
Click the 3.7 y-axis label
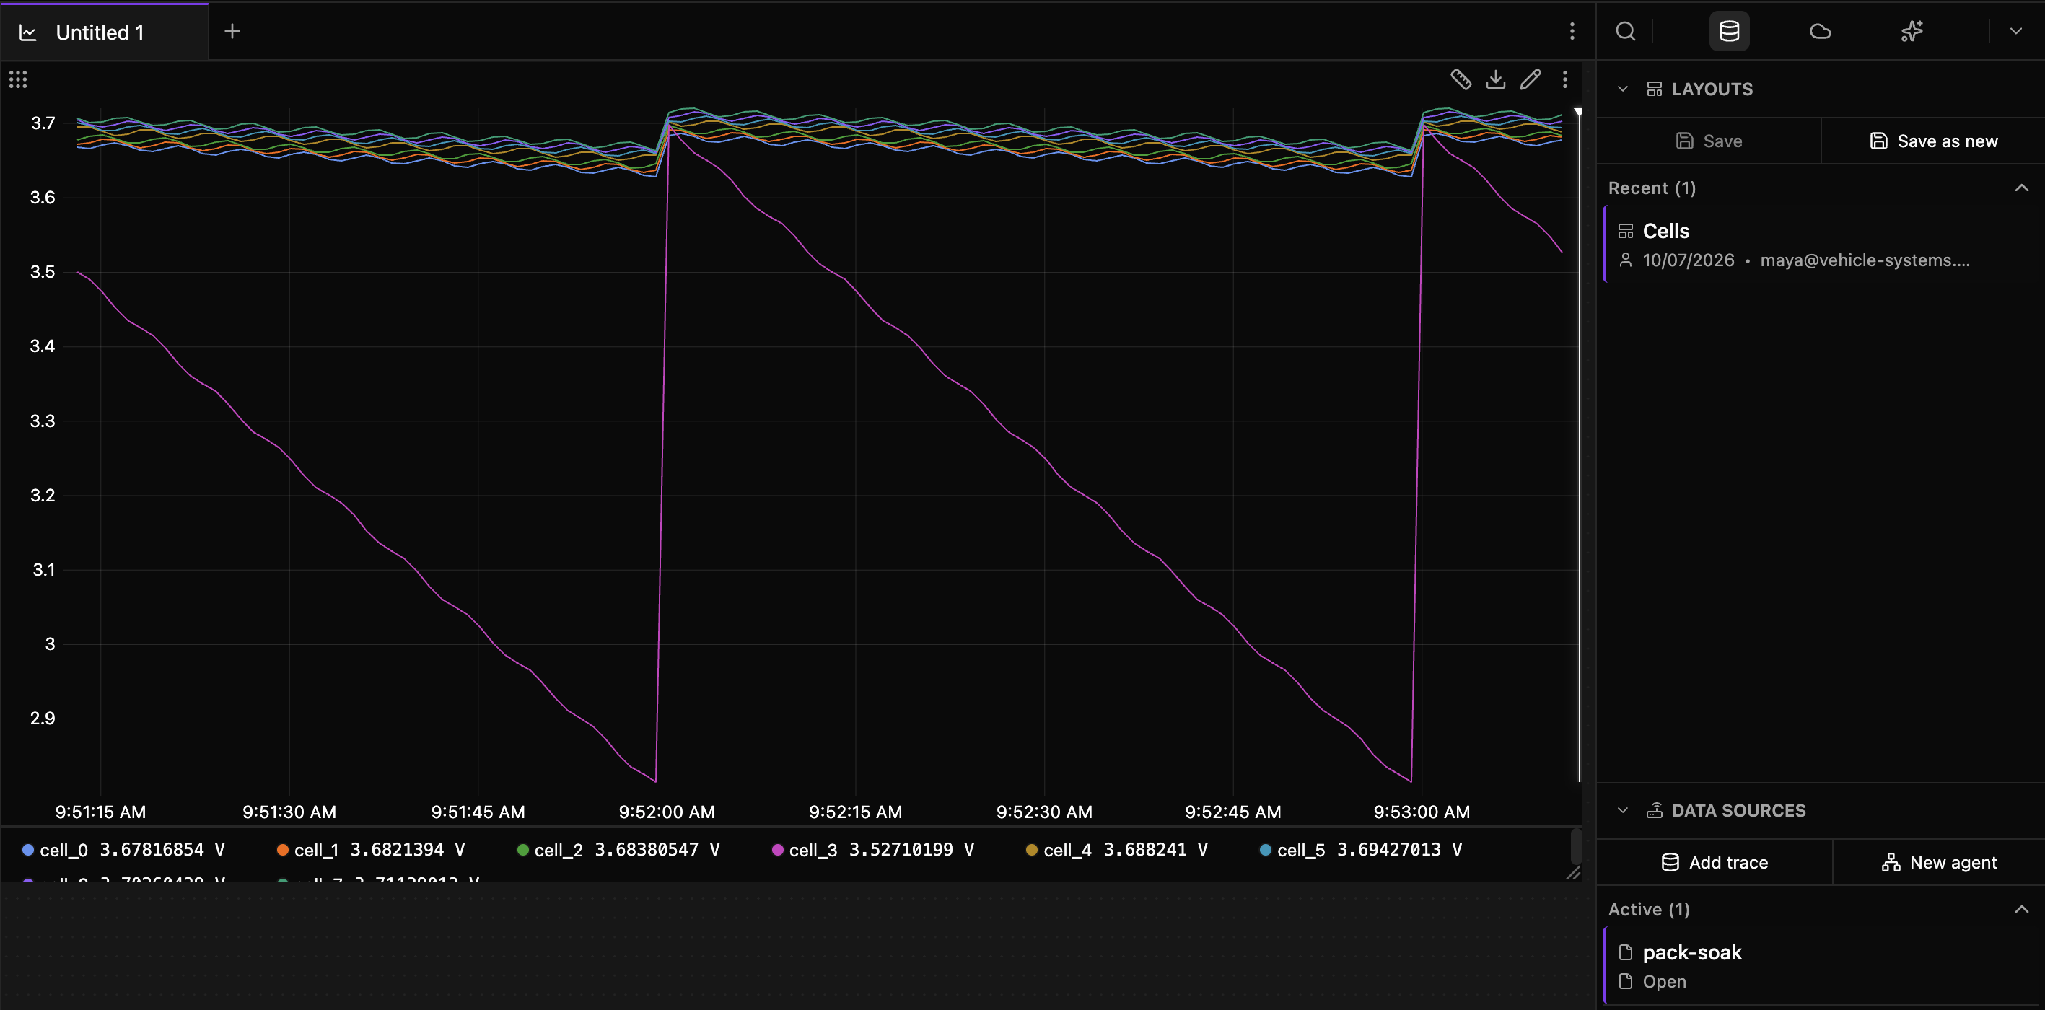pyautogui.click(x=43, y=123)
